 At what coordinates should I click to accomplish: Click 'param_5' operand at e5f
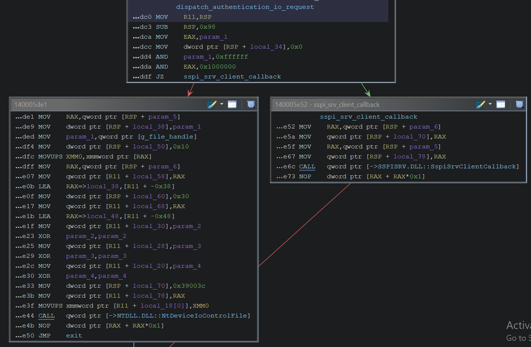[x=424, y=147]
